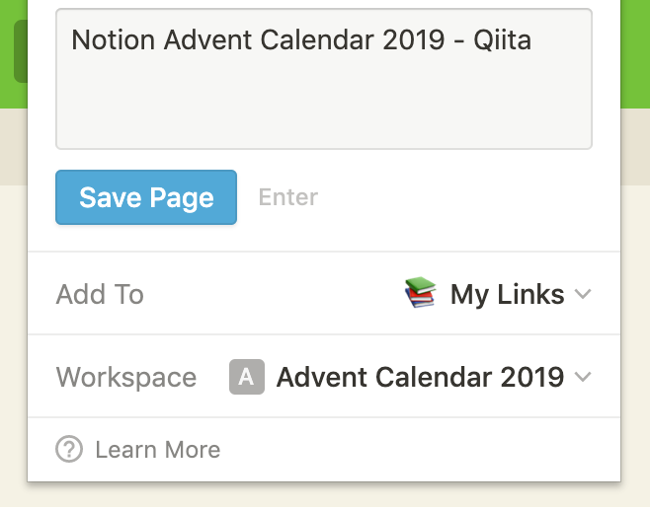Place cursor after Qiita in title field

coord(532,40)
